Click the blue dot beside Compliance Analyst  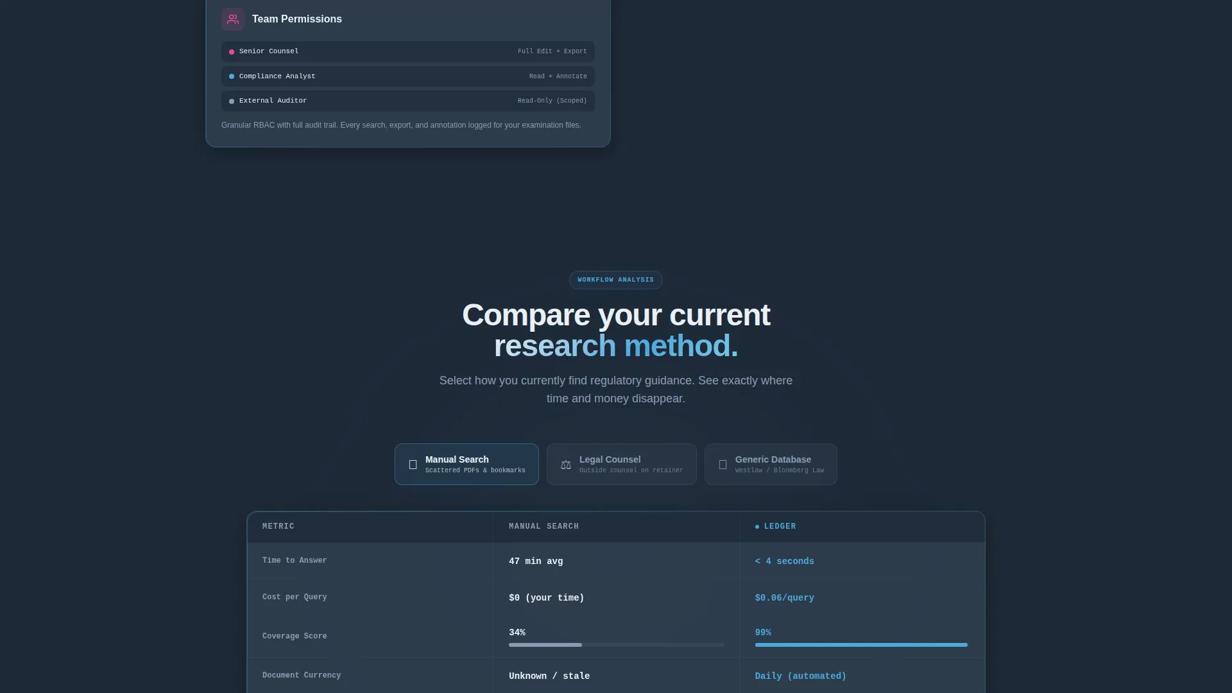click(x=232, y=76)
